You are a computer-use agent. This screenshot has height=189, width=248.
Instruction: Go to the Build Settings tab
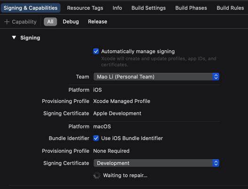[149, 8]
